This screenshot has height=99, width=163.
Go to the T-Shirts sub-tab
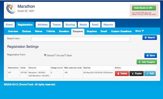pyautogui.click(x=51, y=31)
